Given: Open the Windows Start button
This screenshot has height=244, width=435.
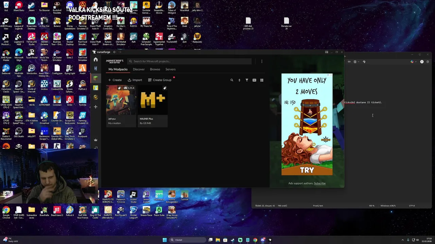Looking at the screenshot, I should click(x=165, y=240).
